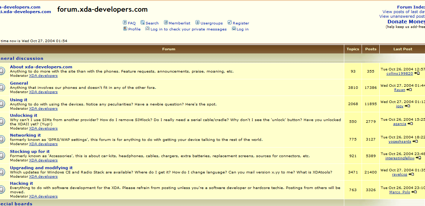Open user profile yogeshsarda
Viewport: 425px width, 206px height.
click(x=400, y=142)
